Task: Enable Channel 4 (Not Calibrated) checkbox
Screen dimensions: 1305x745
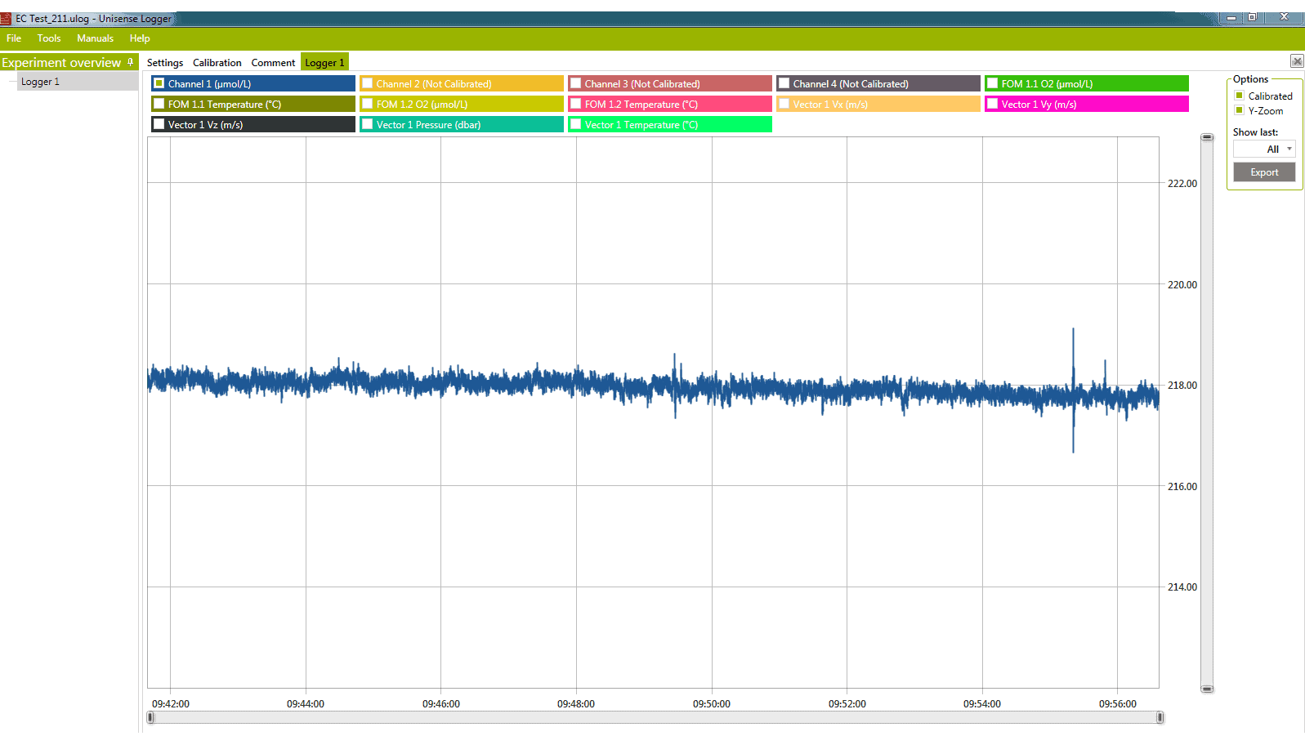Action: [x=784, y=83]
